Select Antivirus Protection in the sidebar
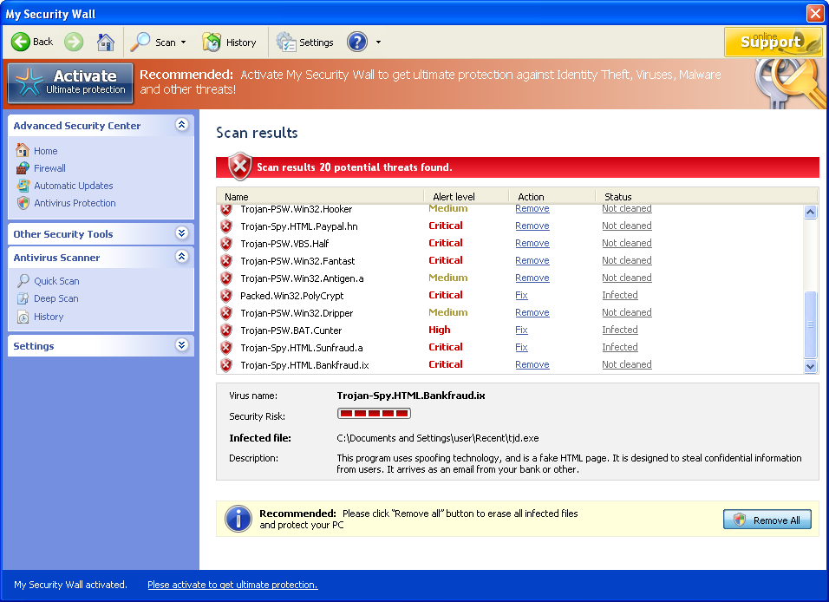 click(75, 203)
